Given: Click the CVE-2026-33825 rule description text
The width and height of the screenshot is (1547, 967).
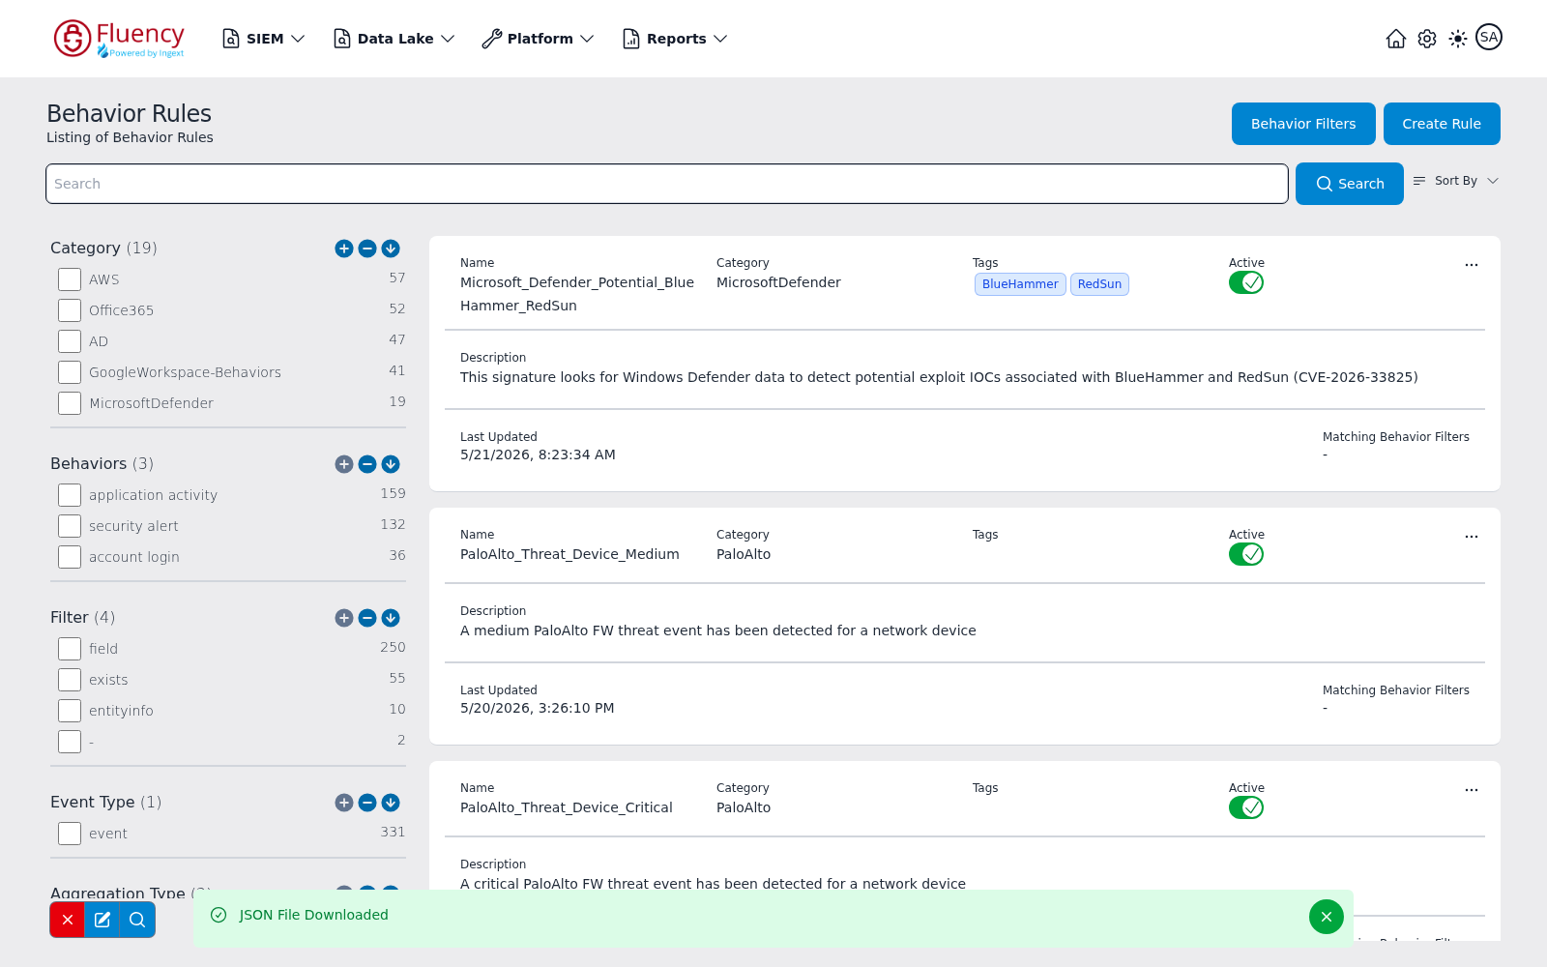Looking at the screenshot, I should [x=939, y=377].
